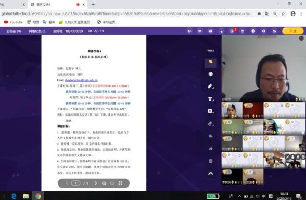Click the clear board trash icon
Viewport: 306px width, 200px height.
211,161
